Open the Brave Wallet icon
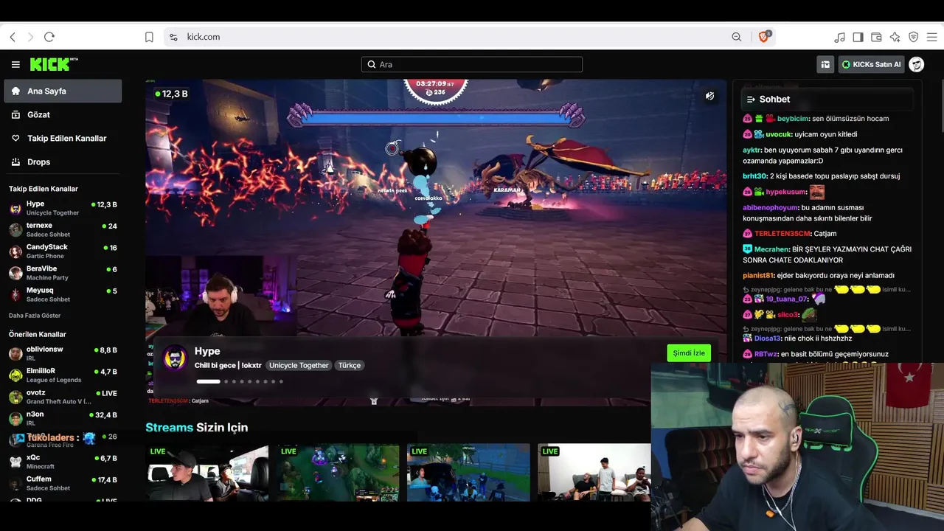 coord(876,37)
